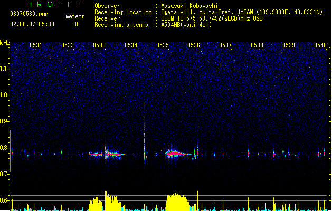The width and height of the screenshot is (332, 211).
Task: Click the HROFFT title text
Action: coord(54,4)
